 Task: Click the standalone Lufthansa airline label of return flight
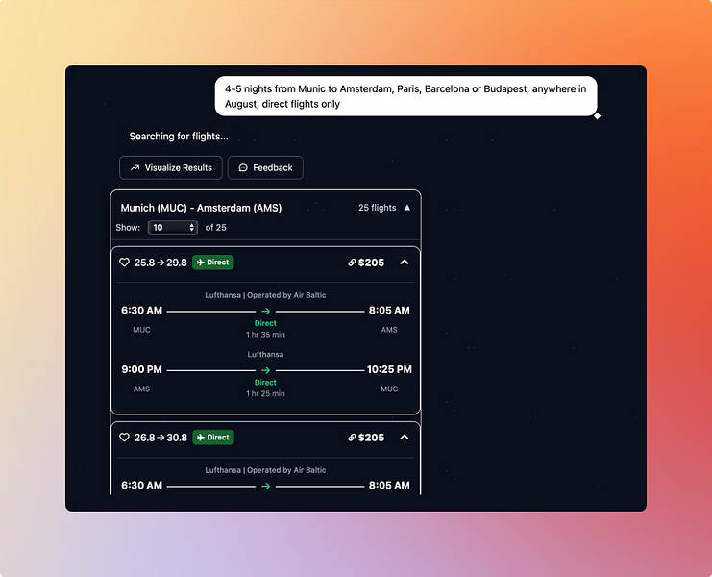265,354
